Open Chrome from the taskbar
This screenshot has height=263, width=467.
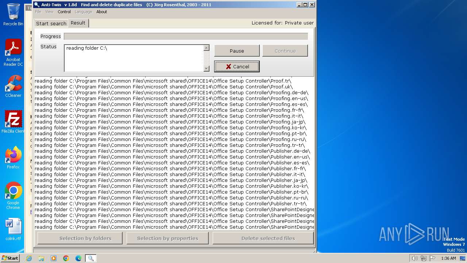(x=66, y=258)
